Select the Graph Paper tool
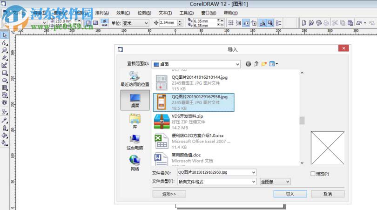Screen dimensions: 377x210 [4, 88]
